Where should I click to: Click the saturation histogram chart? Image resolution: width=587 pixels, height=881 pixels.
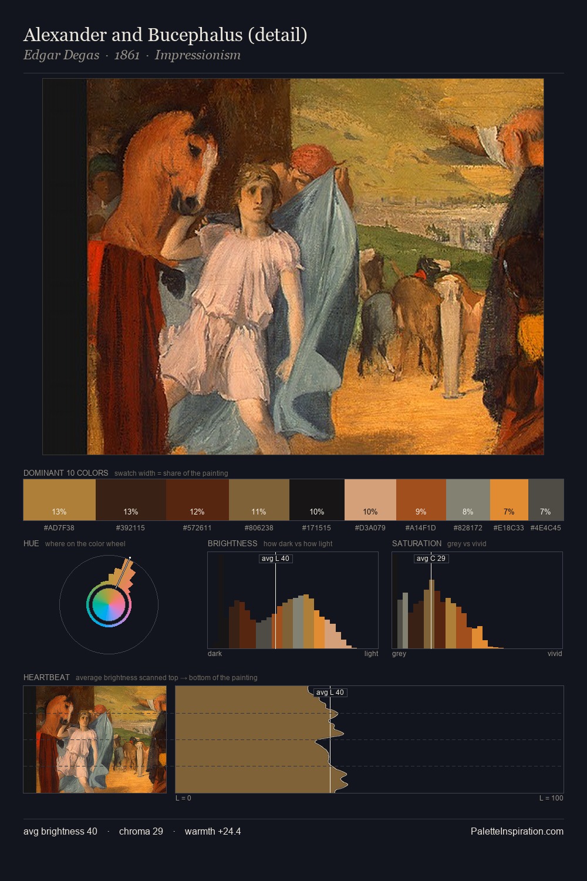tap(477, 600)
